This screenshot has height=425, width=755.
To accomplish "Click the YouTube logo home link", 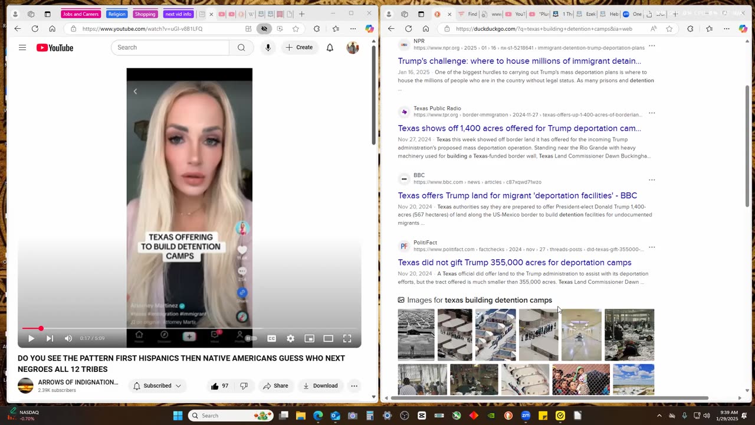I will 55,48.
